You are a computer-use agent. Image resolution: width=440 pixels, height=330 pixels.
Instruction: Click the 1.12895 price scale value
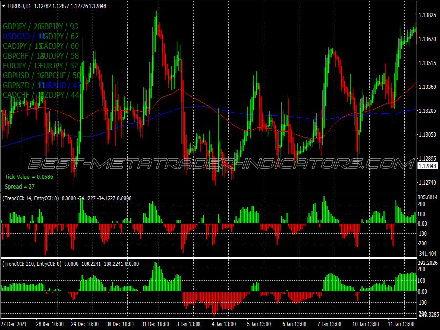click(x=427, y=159)
